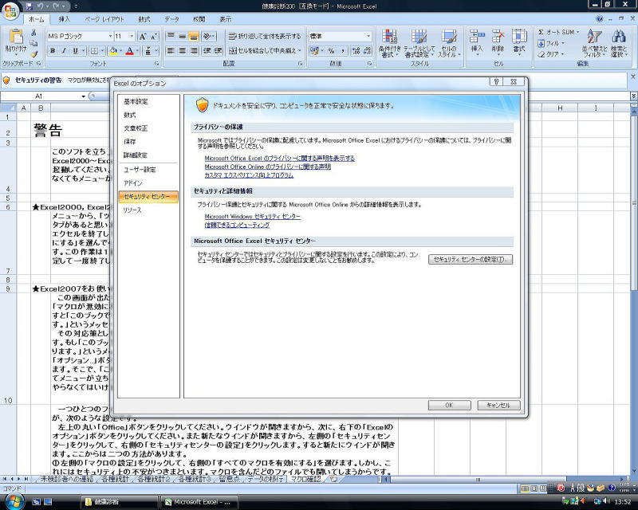638x510 pixels.
Task: Switch to the 数式 (Formulas) ribbon tab
Action: pos(144,19)
